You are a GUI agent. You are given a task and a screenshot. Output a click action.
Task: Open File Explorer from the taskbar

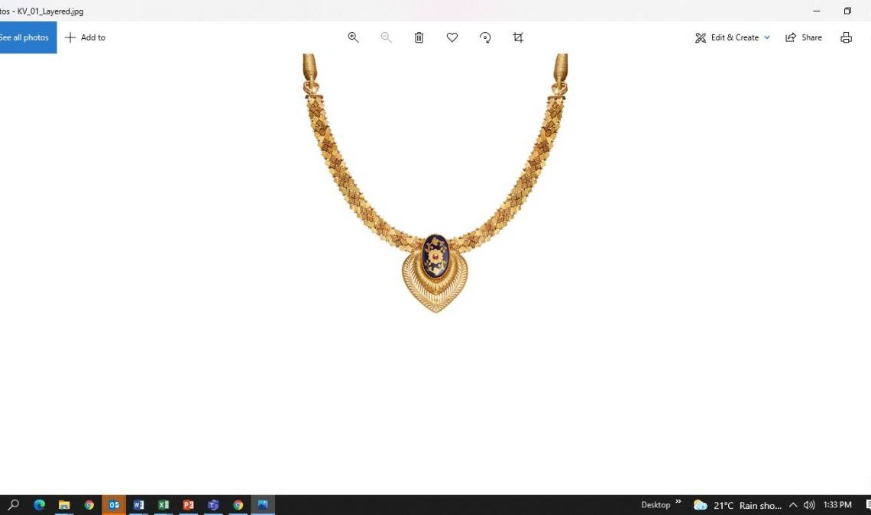point(64,504)
